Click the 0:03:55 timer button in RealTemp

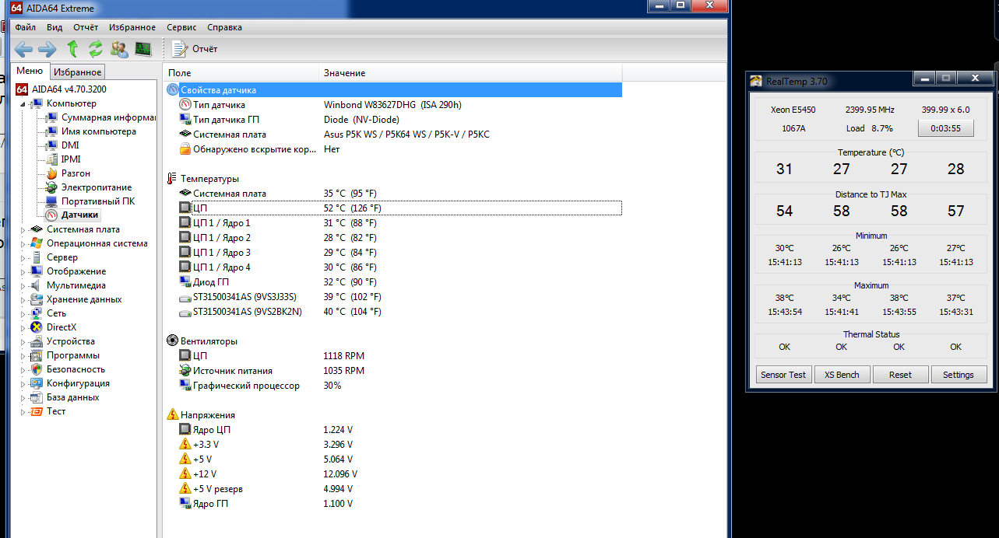pos(946,128)
